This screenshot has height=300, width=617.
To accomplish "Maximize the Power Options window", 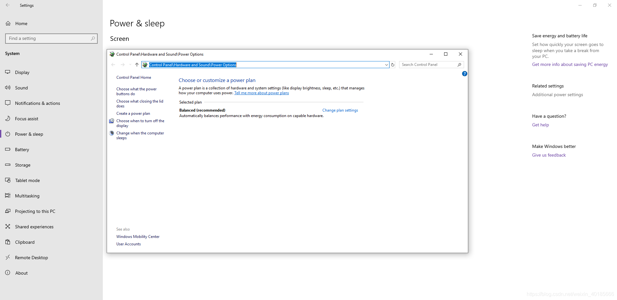I will pyautogui.click(x=446, y=54).
